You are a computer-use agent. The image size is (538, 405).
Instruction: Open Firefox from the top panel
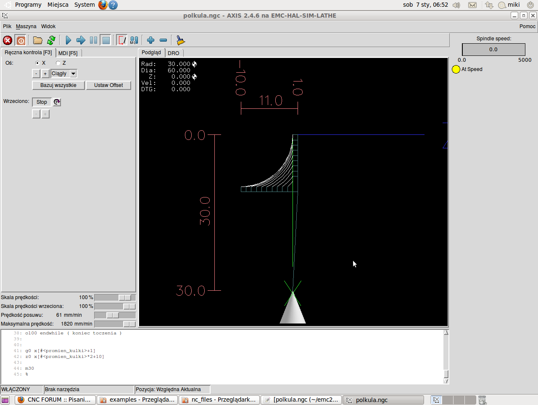[103, 5]
